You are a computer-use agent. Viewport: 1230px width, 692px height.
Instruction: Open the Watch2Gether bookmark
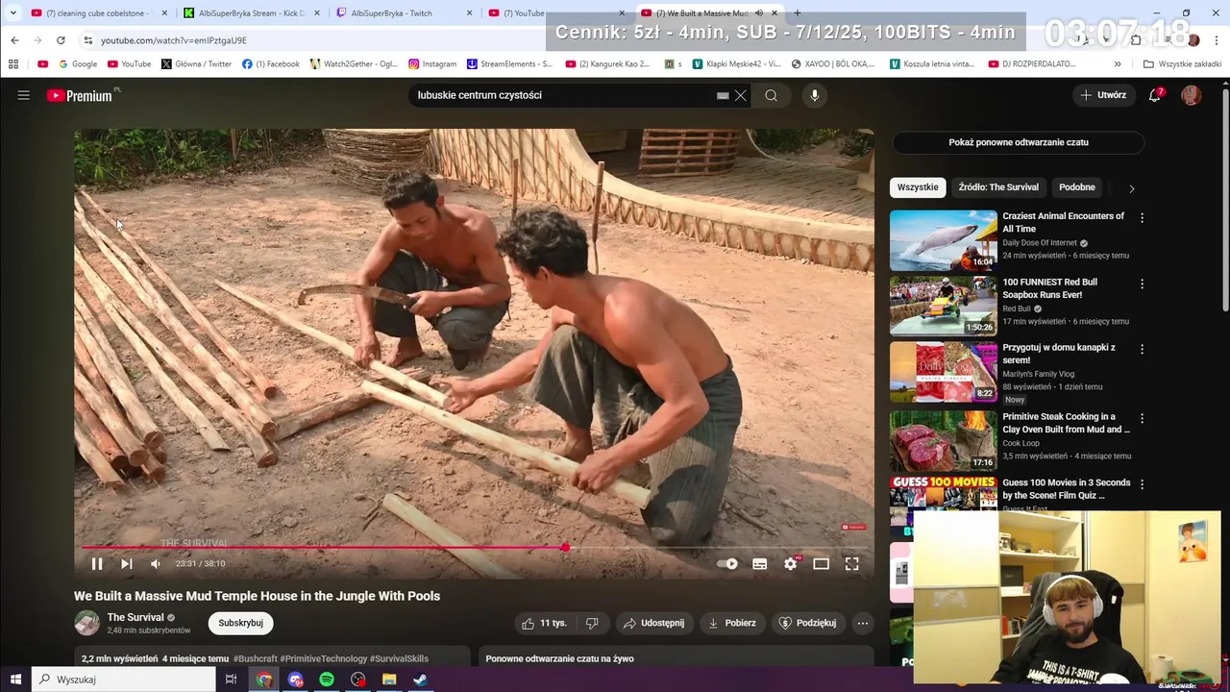354,64
